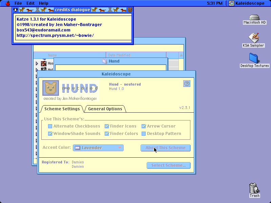Switch to the General Options tab
Screen dimensions: 271x203
click(x=105, y=109)
